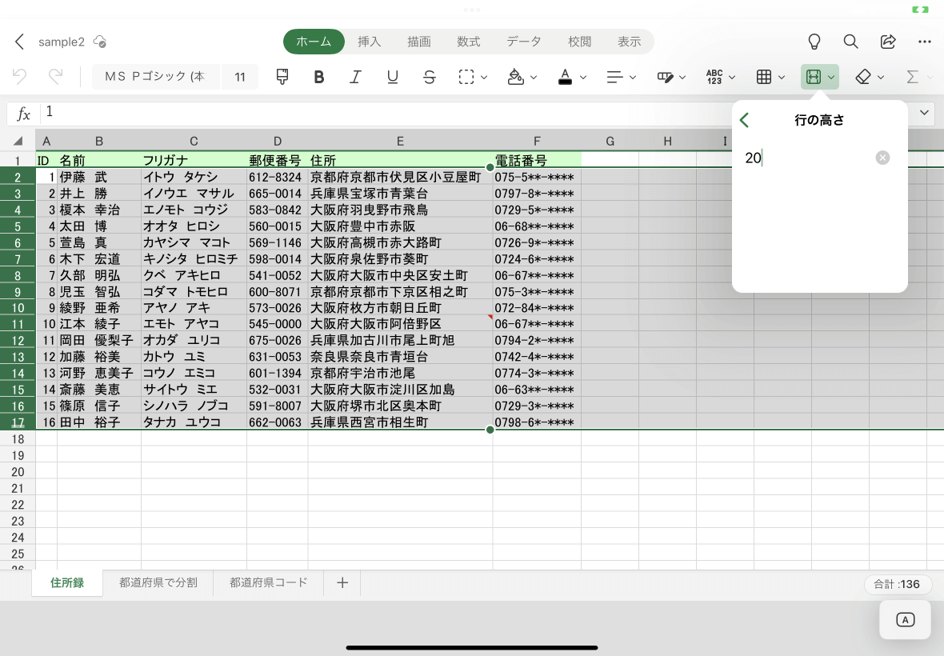Toggle strikethrough formatting
This screenshot has height=656, width=944.
(x=430, y=77)
